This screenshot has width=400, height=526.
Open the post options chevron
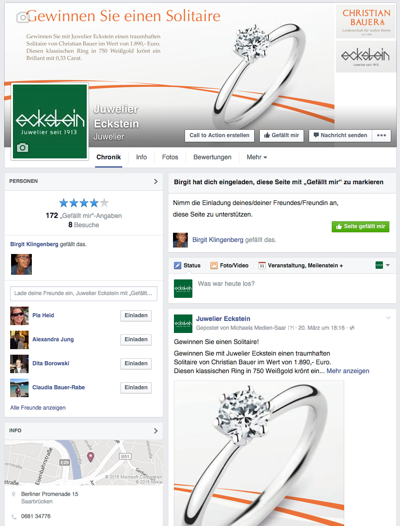[388, 318]
